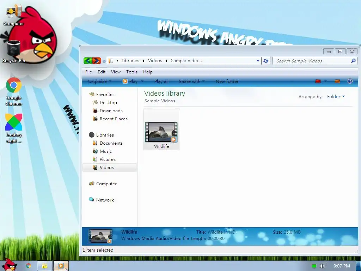Open the address bar history dropdown
Screen dimensions: 361x271
click(258, 61)
